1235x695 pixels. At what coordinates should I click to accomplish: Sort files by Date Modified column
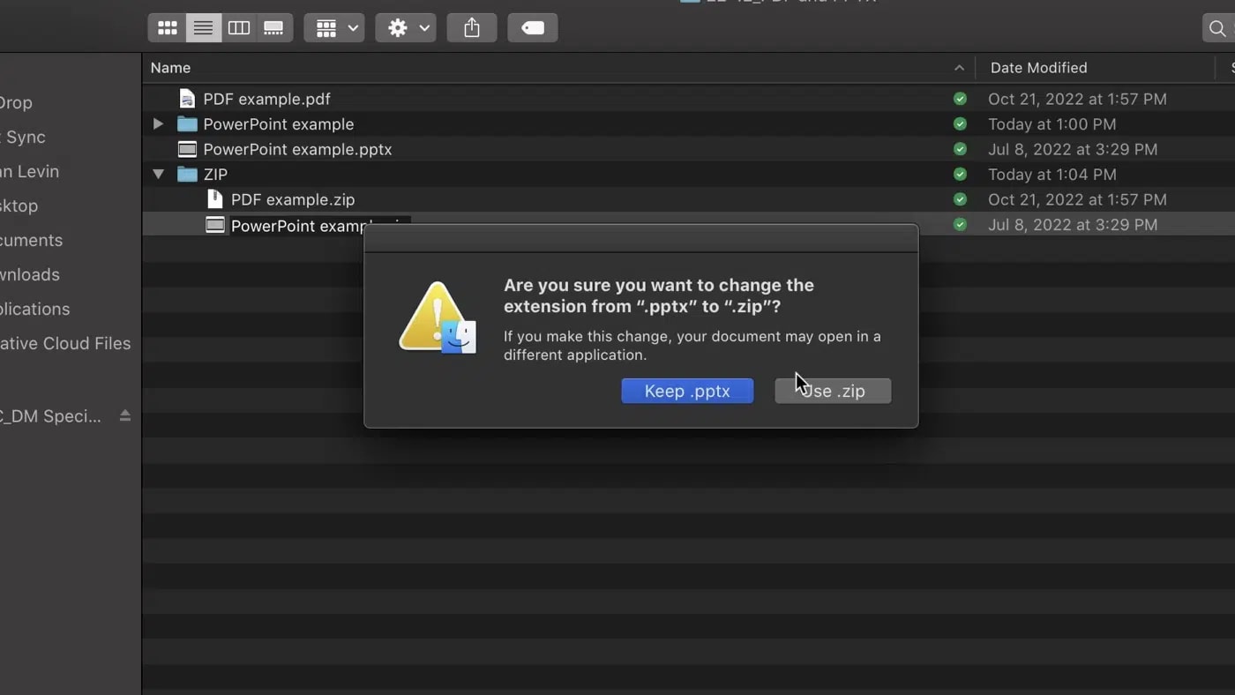pos(1038,67)
